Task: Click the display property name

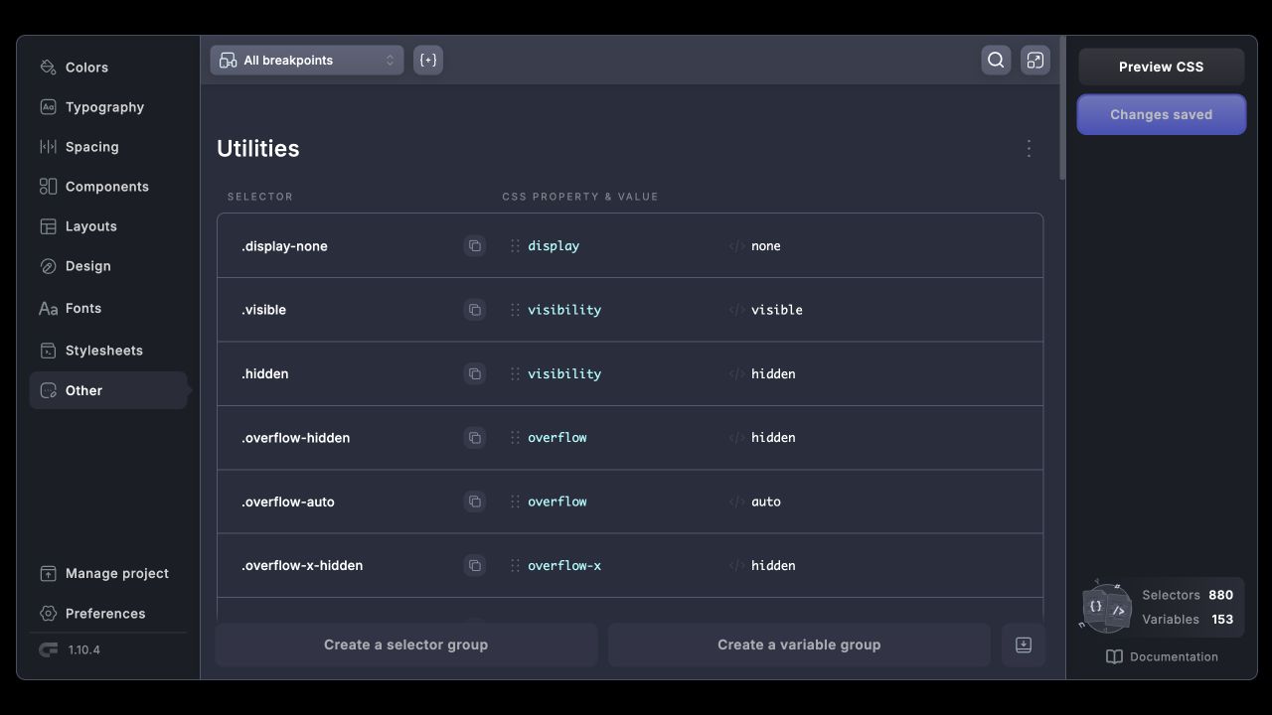Action: click(554, 245)
